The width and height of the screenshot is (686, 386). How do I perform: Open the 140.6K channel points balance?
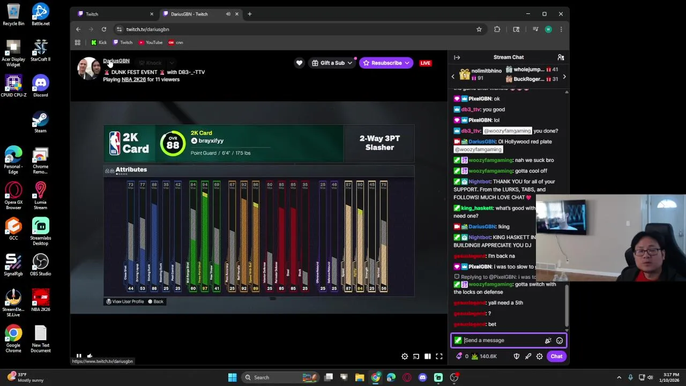pyautogui.click(x=484, y=357)
